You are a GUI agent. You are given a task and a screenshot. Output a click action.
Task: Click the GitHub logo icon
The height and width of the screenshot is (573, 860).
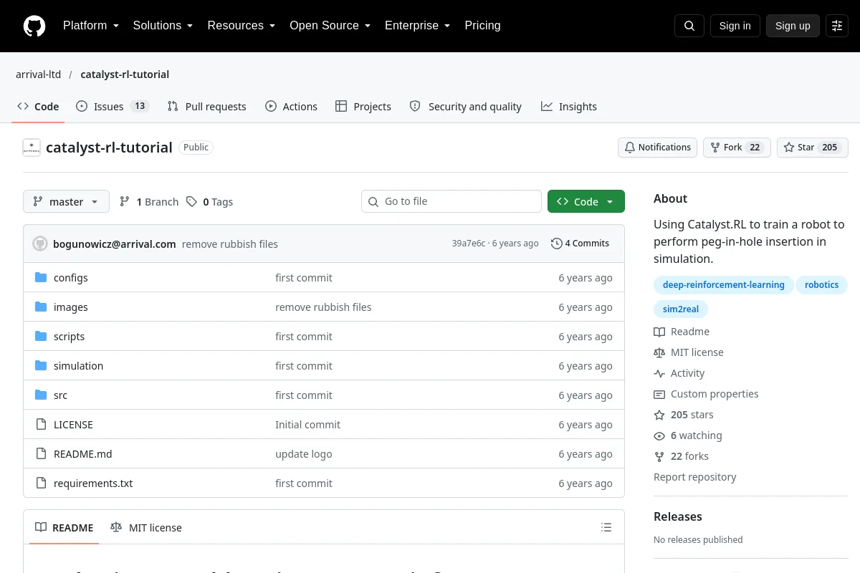pyautogui.click(x=34, y=26)
